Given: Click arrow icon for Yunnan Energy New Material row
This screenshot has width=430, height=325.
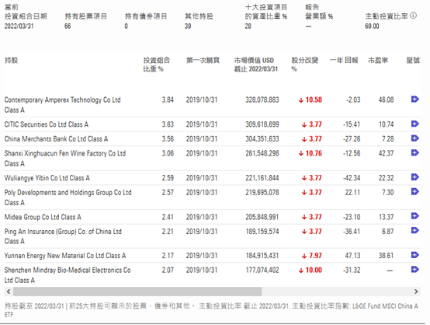Looking at the screenshot, I should pyautogui.click(x=415, y=255).
